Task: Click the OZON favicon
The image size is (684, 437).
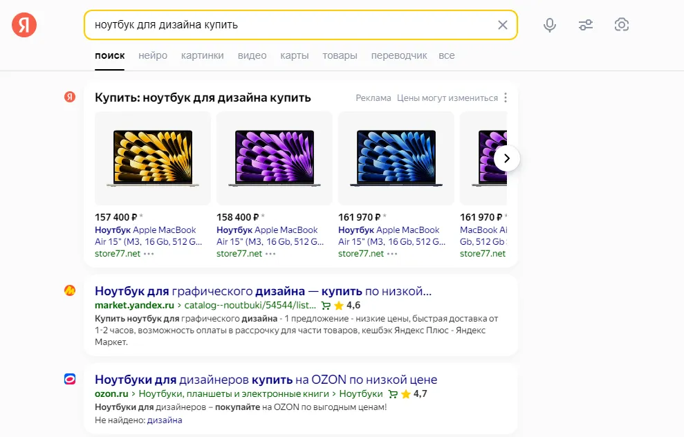Action: (x=70, y=379)
